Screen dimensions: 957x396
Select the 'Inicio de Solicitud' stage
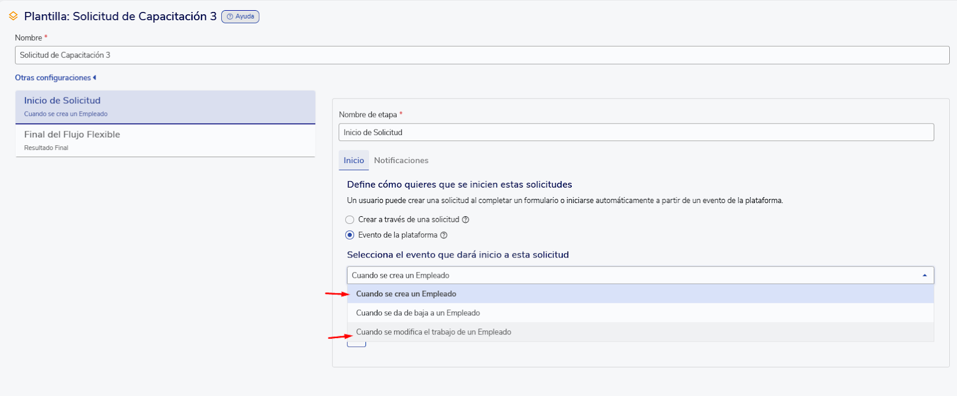165,107
